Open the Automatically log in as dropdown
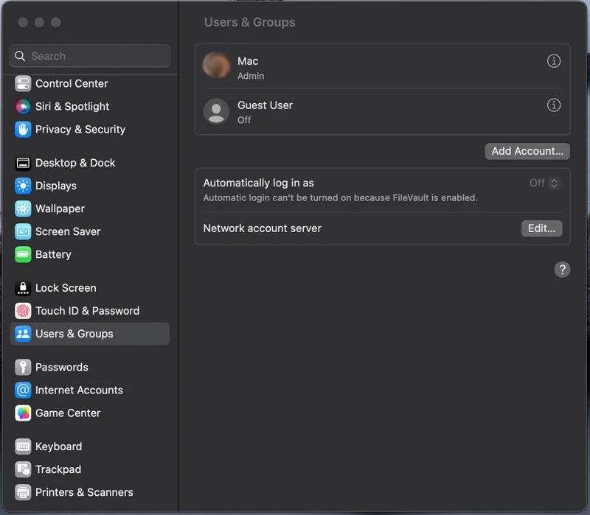The height and width of the screenshot is (515, 590). (546, 183)
